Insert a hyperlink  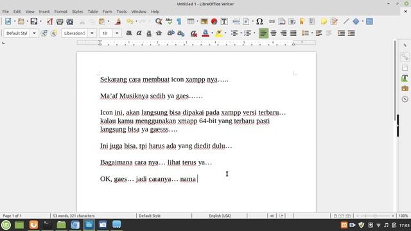(x=272, y=21)
